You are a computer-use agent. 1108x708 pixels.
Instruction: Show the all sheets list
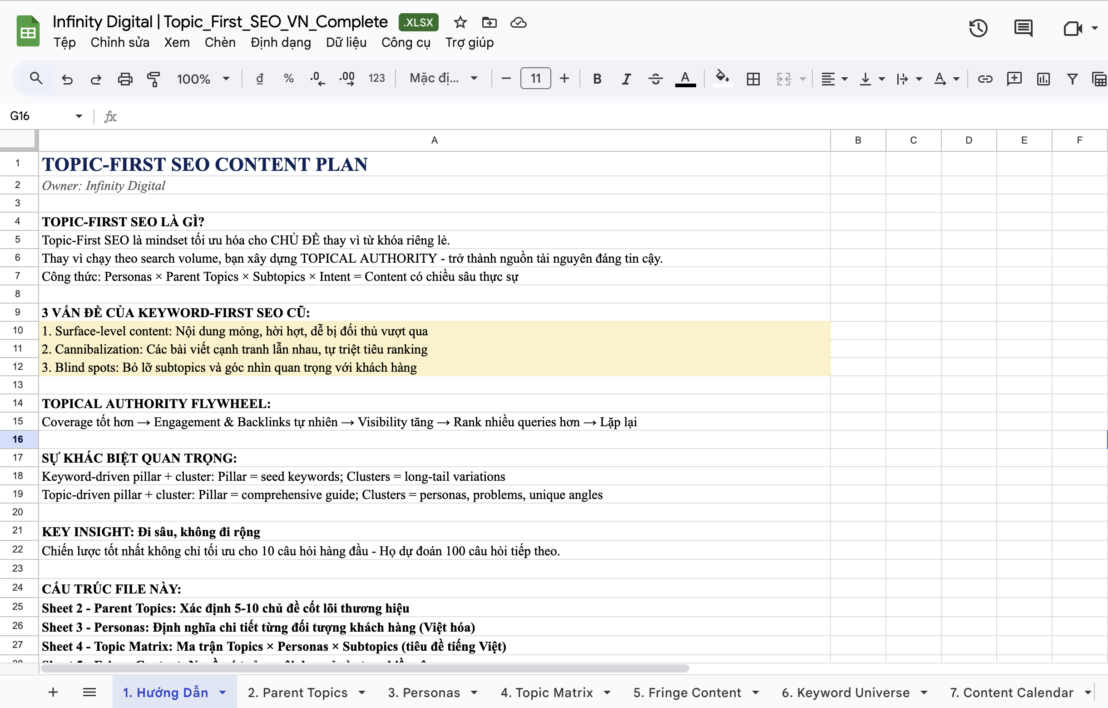click(89, 692)
